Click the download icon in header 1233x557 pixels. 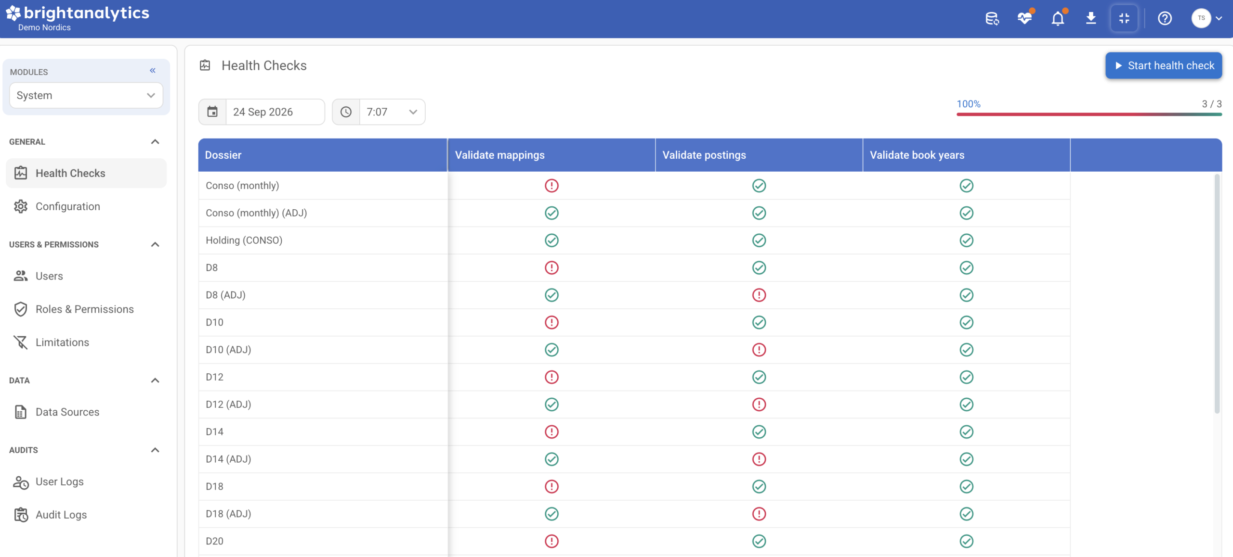tap(1091, 18)
